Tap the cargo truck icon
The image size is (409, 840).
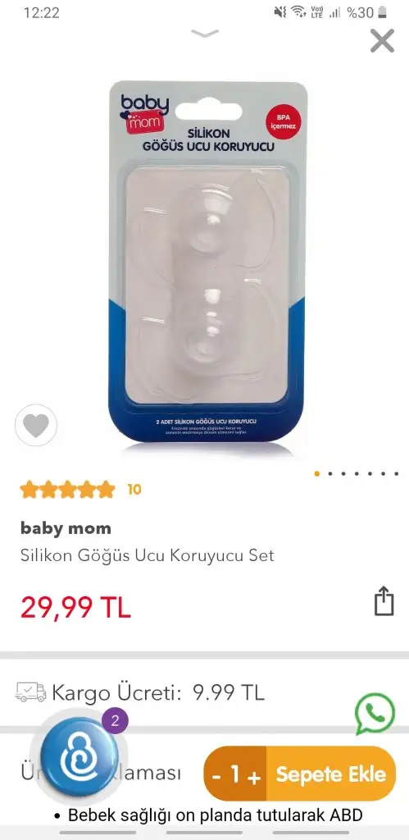click(x=30, y=692)
